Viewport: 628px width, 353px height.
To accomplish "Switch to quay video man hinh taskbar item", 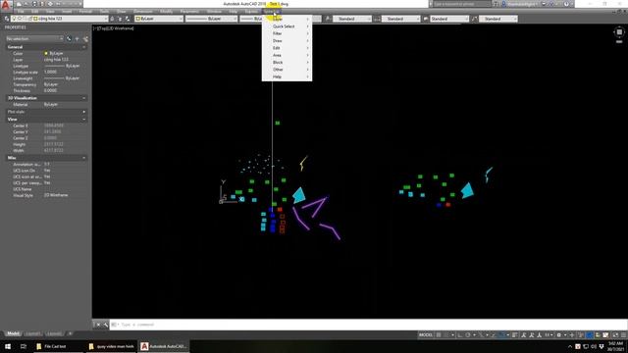I will click(x=111, y=346).
